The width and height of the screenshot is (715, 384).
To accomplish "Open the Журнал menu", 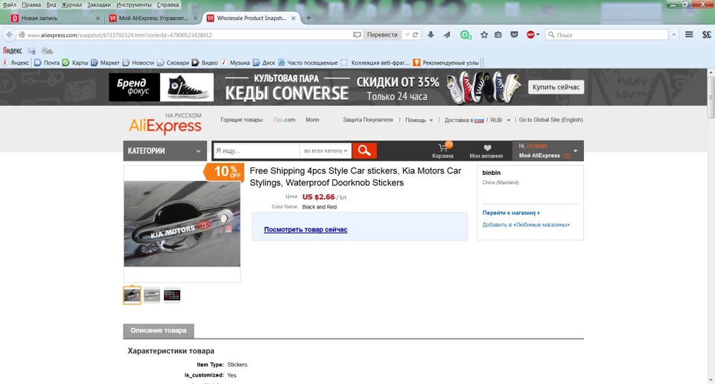I will coord(71,4).
